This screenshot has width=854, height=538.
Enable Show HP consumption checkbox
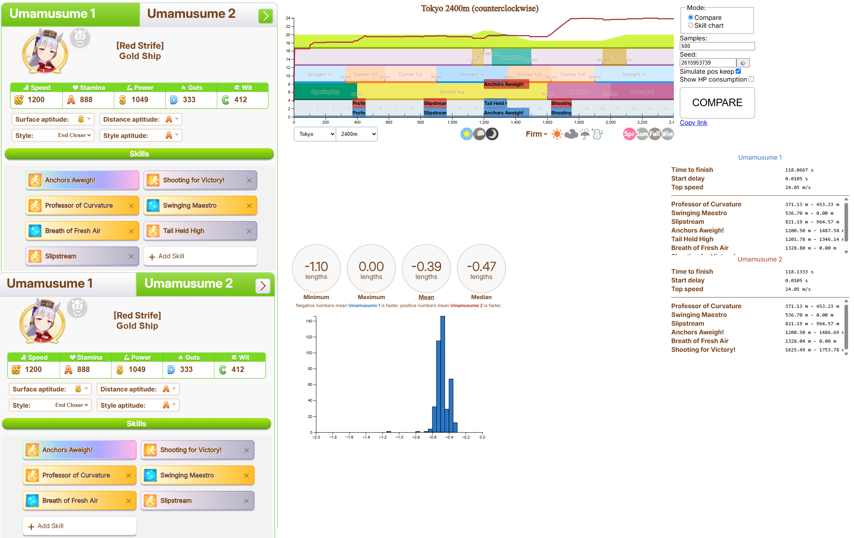click(751, 79)
